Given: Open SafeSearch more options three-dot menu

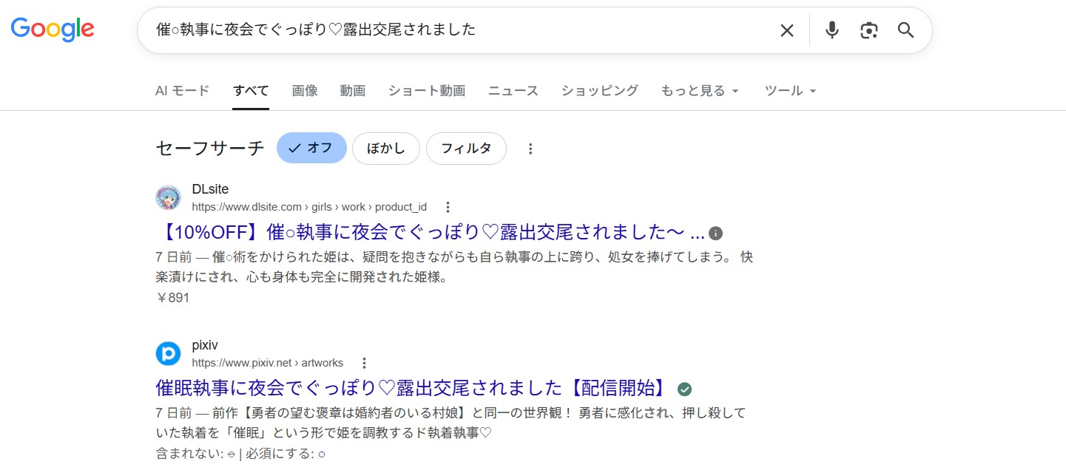Looking at the screenshot, I should (530, 149).
